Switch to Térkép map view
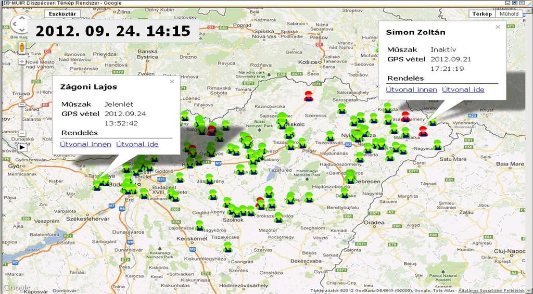Screen dimensions: 533x294 point(482,14)
